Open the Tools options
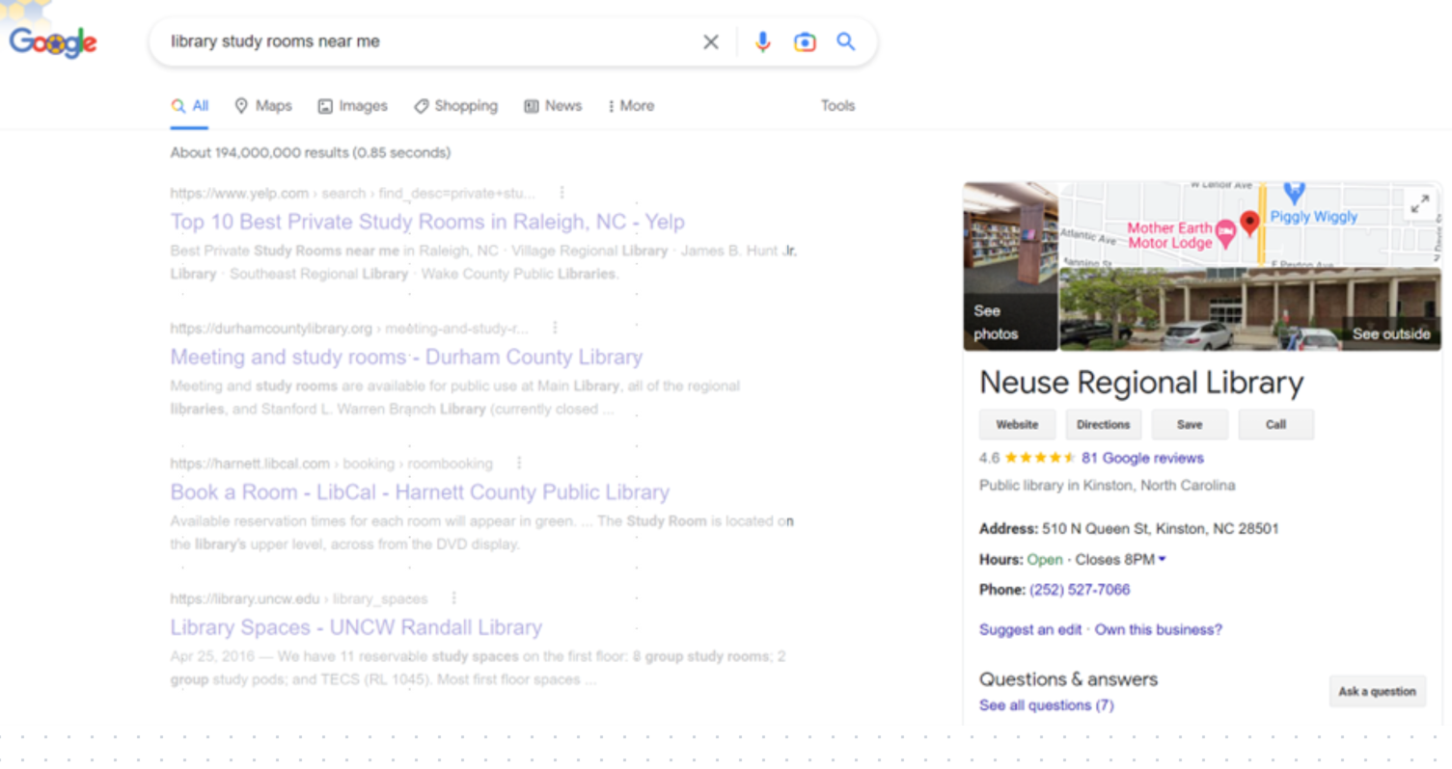The height and width of the screenshot is (769, 1452). tap(837, 106)
